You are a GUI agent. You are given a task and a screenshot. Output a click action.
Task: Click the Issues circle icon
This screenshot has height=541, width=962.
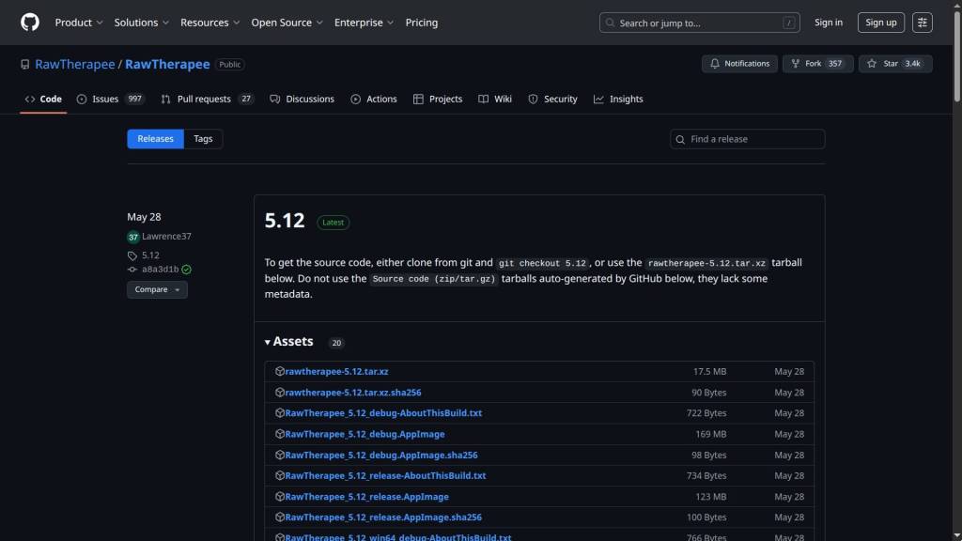(x=82, y=100)
